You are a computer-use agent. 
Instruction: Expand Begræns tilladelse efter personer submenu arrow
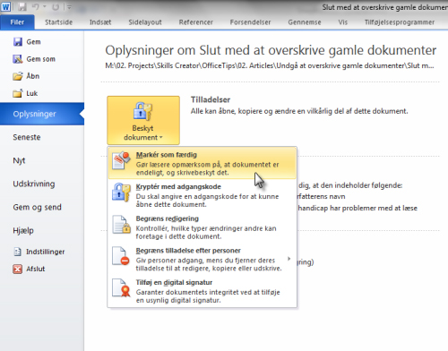[289, 259]
